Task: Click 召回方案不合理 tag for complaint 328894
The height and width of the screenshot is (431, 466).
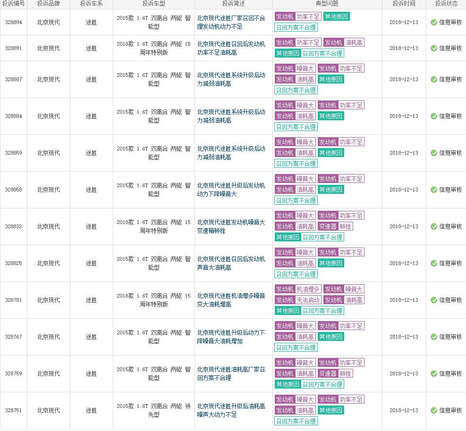Action: point(296,27)
